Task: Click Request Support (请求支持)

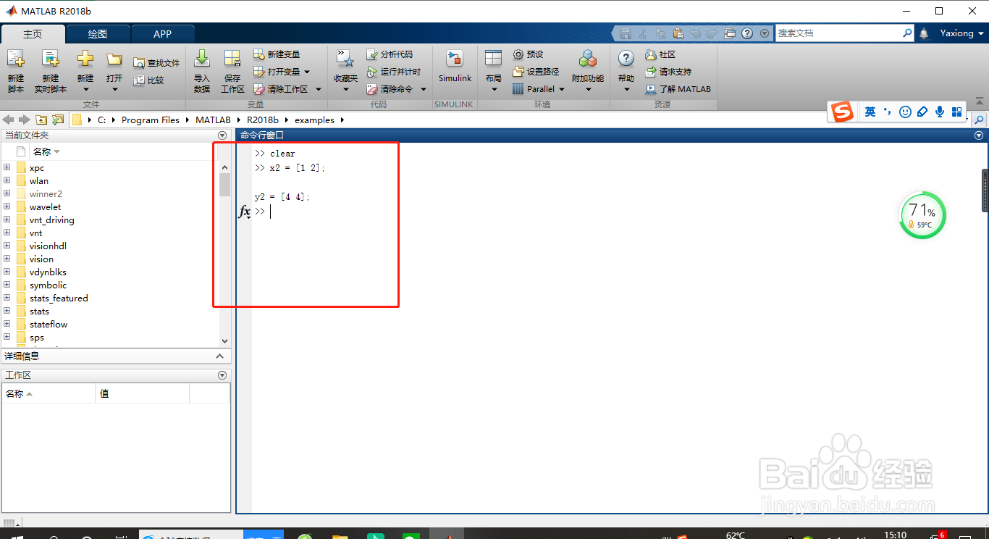Action: [x=668, y=72]
